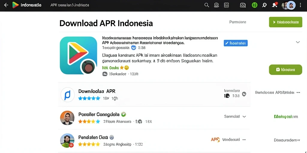Open the Ponuller Conngdola title
The height and width of the screenshot is (153, 307).
99,114
